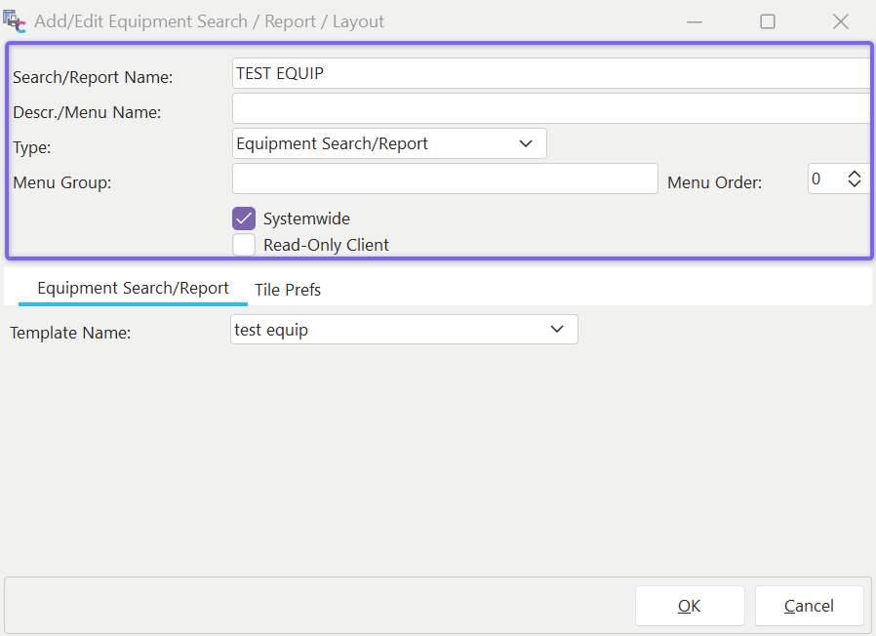Decrease the Menu Order value with down arrow
The height and width of the screenshot is (636, 876).
(x=855, y=184)
